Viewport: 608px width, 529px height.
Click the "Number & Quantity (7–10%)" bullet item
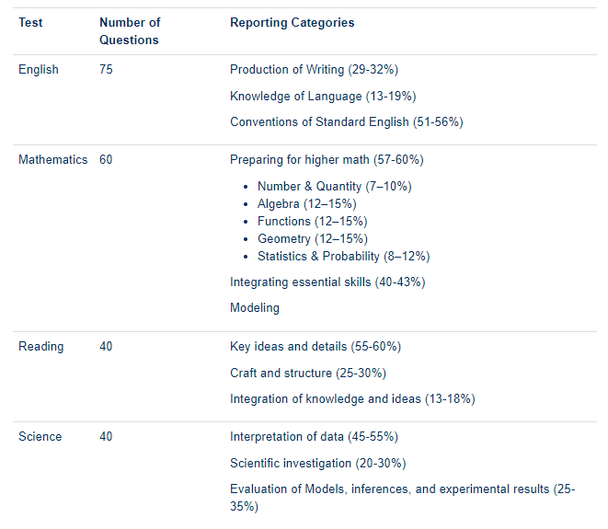point(335,187)
